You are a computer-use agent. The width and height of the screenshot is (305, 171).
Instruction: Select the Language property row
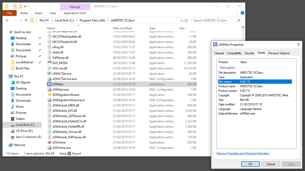255,109
